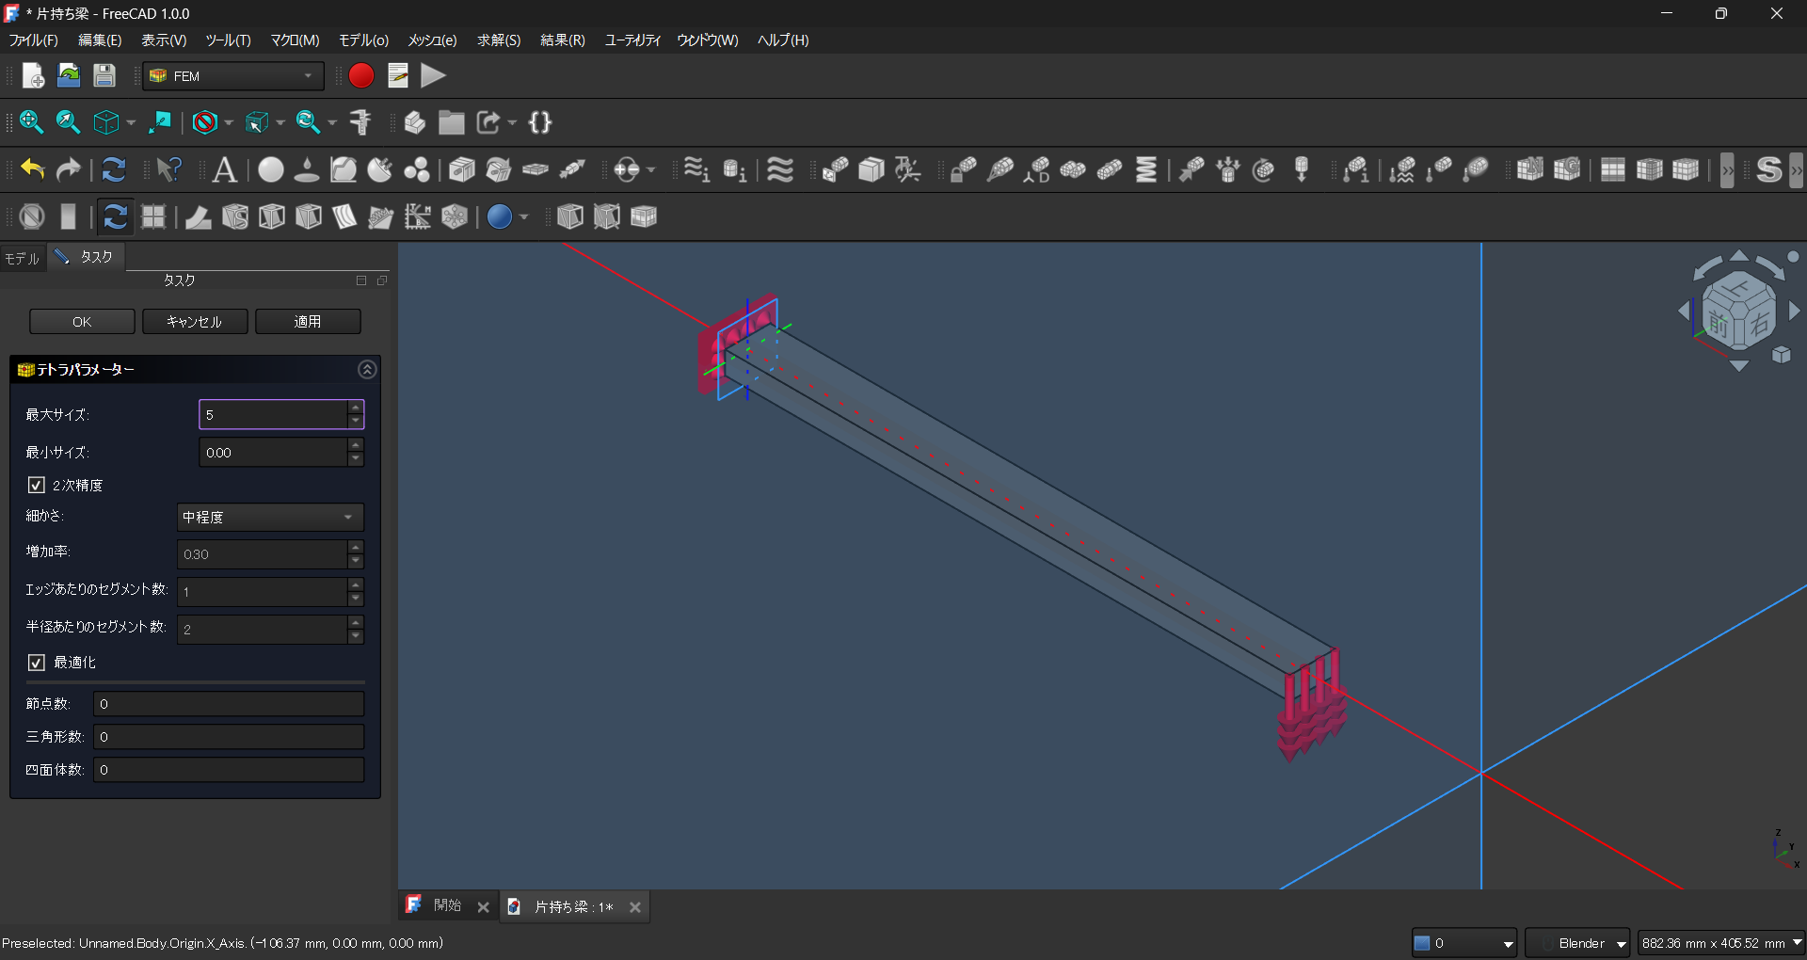
Task: Open the Blender navigation style dropdown
Action: 1577,943
